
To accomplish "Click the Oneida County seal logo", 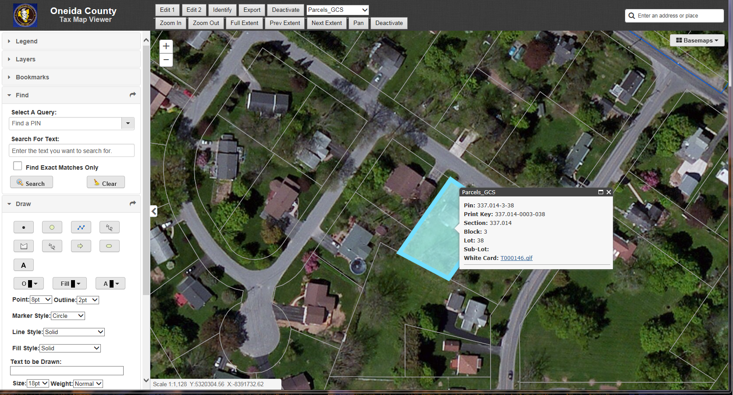I will (x=25, y=15).
